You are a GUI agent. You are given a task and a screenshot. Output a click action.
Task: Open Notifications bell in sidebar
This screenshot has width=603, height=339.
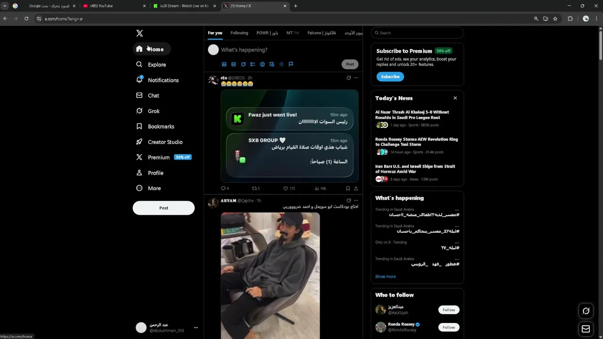point(157,80)
